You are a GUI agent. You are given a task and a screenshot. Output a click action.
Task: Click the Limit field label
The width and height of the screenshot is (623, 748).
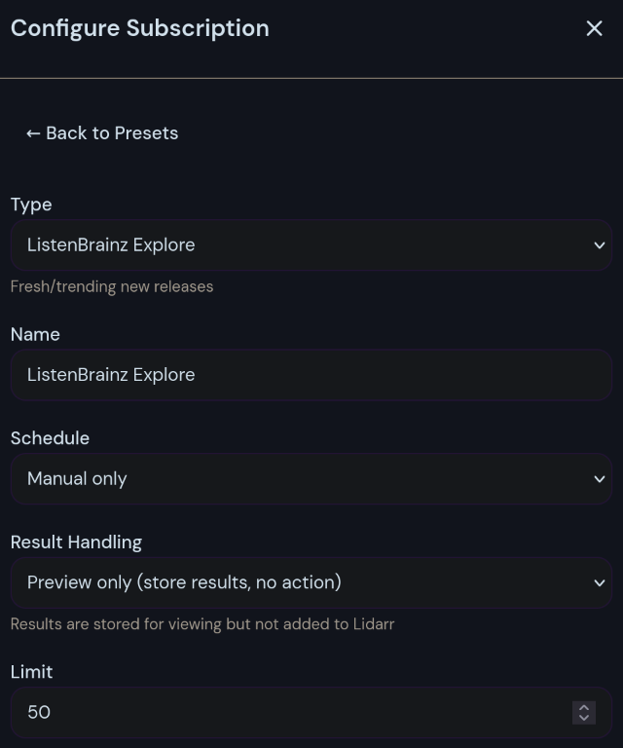pyautogui.click(x=31, y=672)
